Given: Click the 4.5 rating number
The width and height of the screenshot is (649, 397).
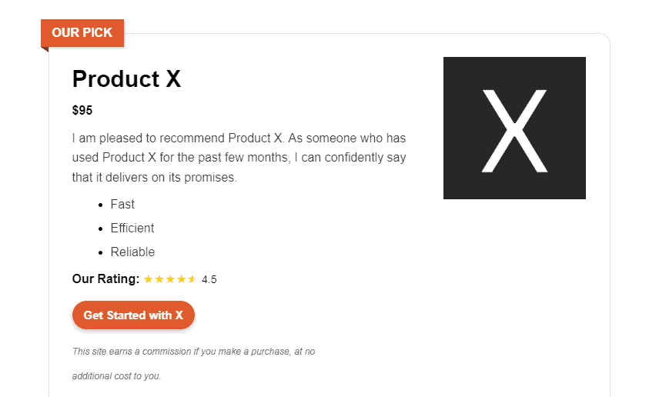Looking at the screenshot, I should [x=209, y=280].
